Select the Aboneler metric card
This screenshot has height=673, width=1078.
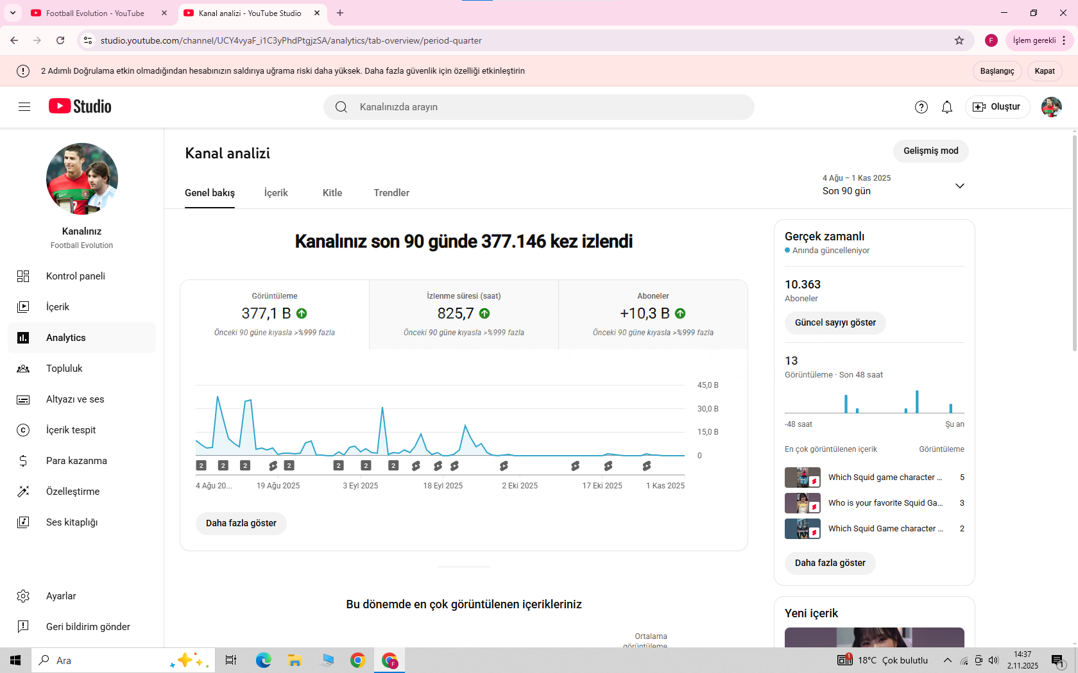[653, 314]
